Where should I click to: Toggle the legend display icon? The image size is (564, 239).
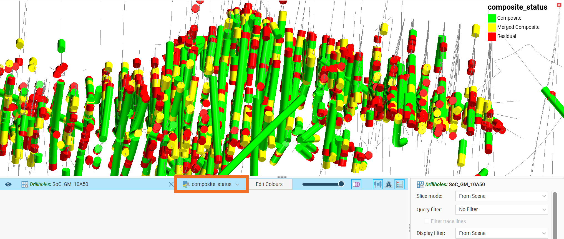[x=399, y=184]
